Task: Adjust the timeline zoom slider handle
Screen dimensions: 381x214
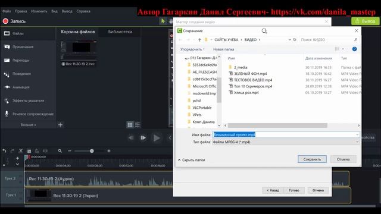Action: pyautogui.click(x=92, y=151)
